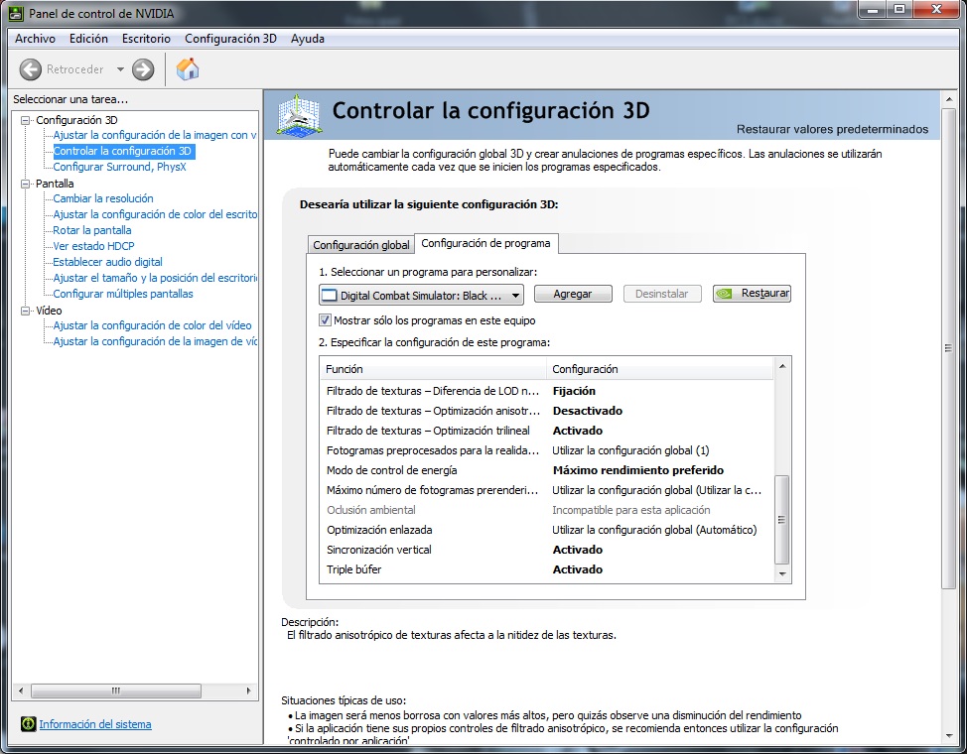
Task: Click the system information icon beside Información del sistema
Action: coord(28,724)
